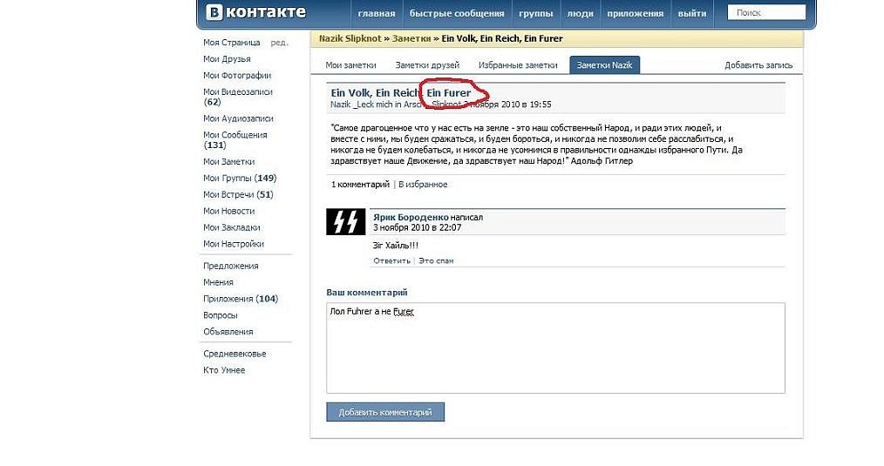Click выйти to log out
The width and height of the screenshot is (884, 466).
(x=692, y=13)
